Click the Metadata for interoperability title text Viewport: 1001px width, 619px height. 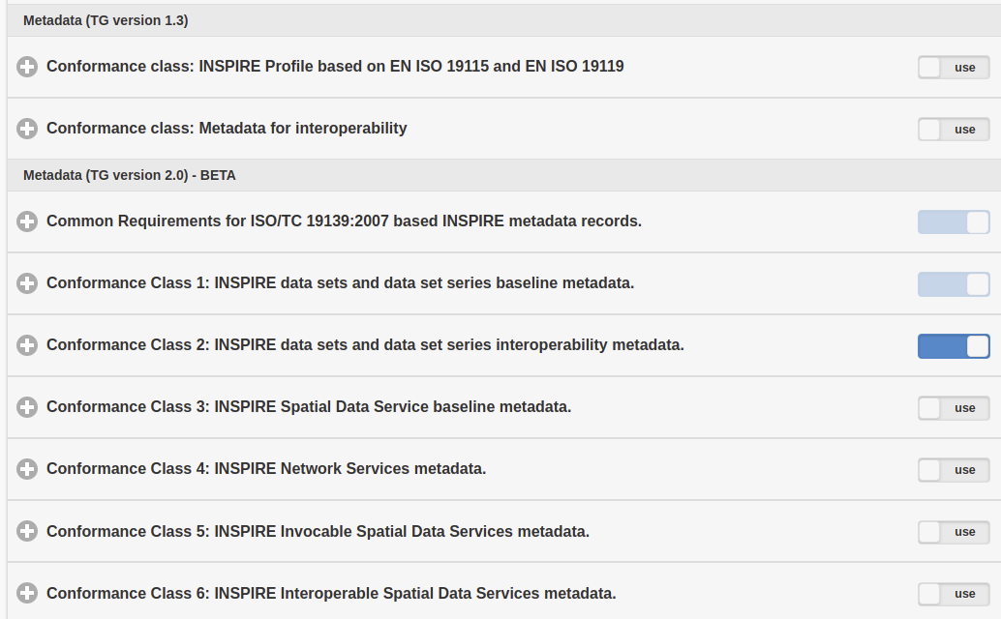point(227,128)
